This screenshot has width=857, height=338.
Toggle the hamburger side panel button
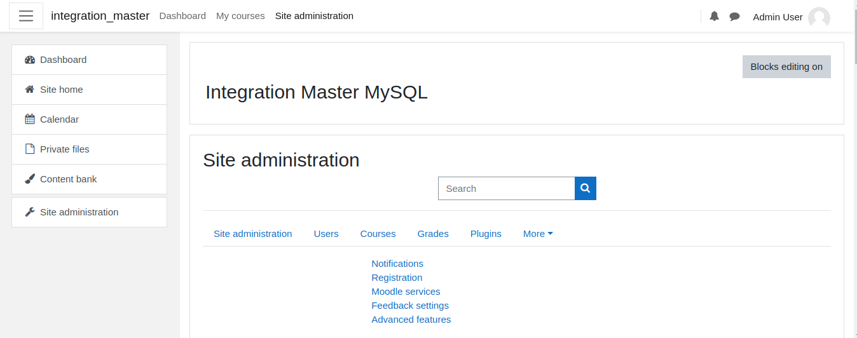coord(26,16)
